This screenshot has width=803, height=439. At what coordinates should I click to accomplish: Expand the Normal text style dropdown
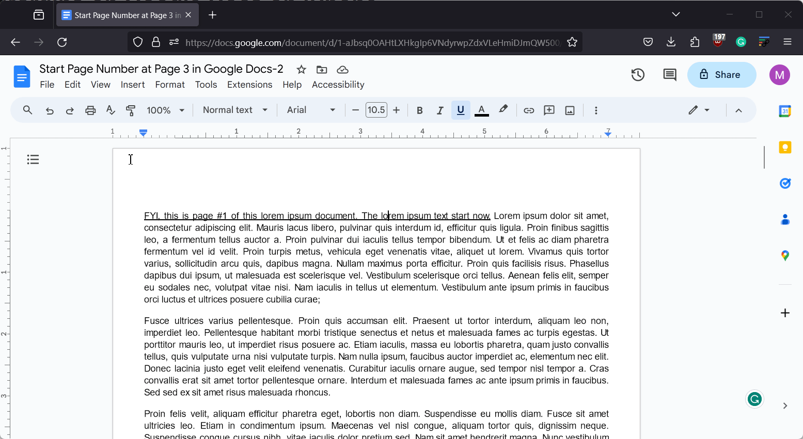235,110
